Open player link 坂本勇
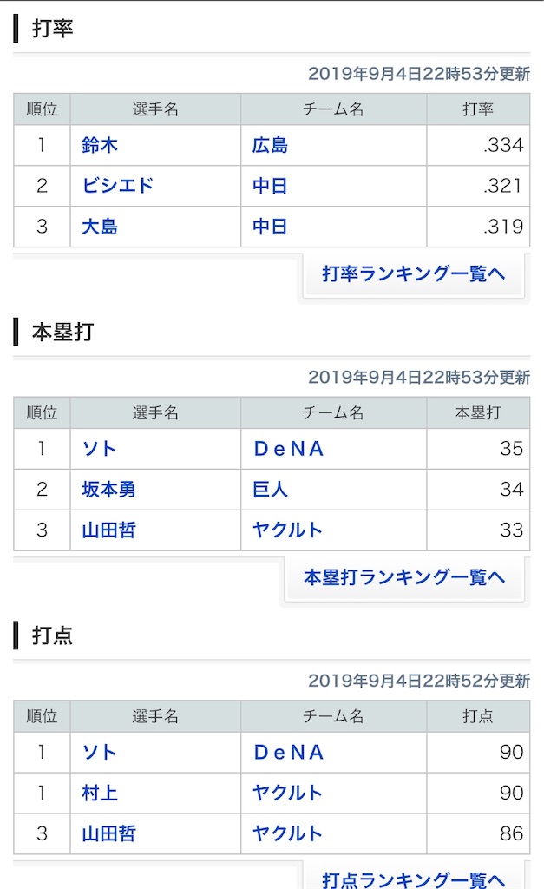 click(108, 489)
